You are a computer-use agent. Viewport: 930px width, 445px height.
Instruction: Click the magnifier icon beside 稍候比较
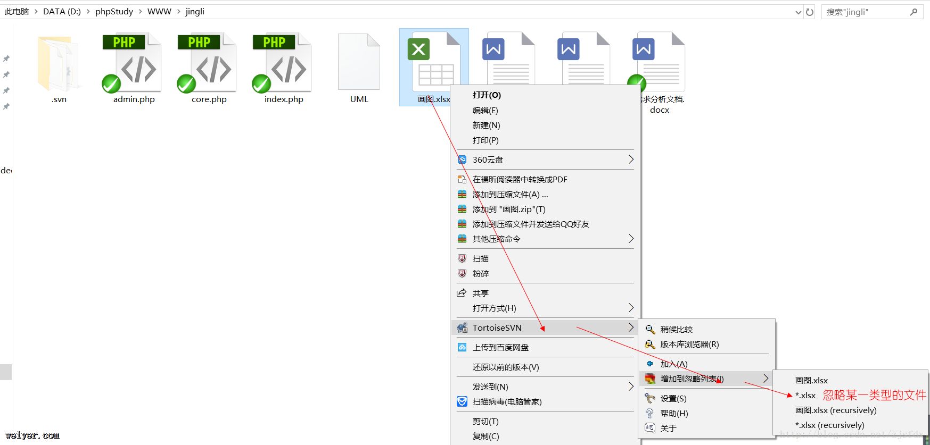(650, 329)
